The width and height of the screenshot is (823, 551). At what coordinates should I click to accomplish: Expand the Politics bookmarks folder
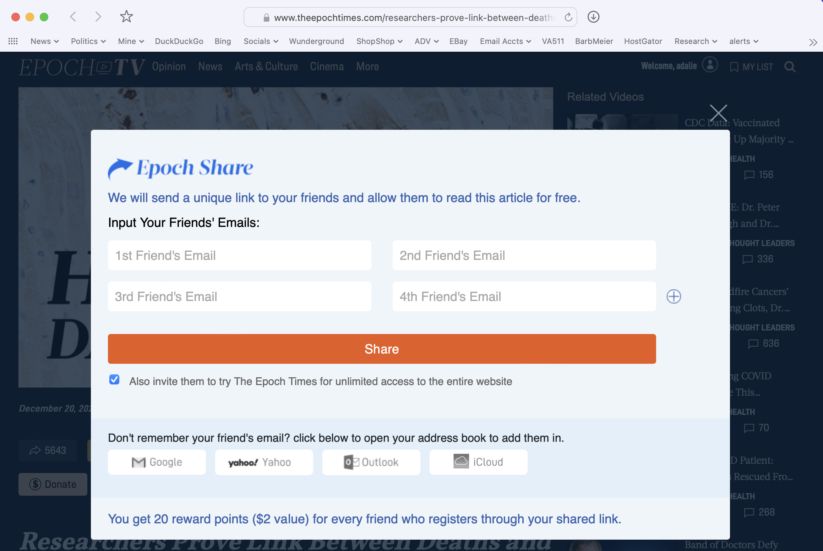coord(88,41)
